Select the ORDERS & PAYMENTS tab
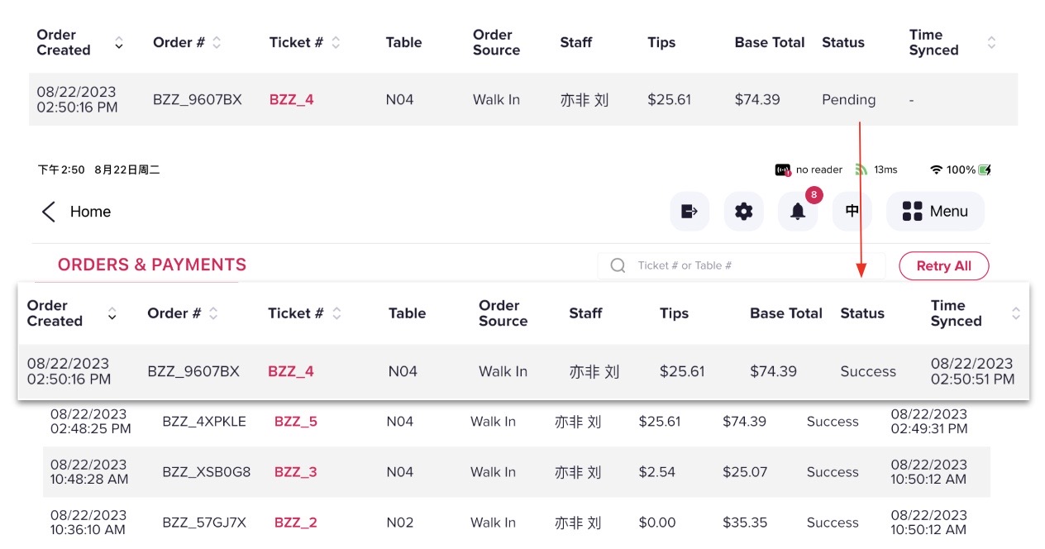1045x549 pixels. pyautogui.click(x=152, y=265)
